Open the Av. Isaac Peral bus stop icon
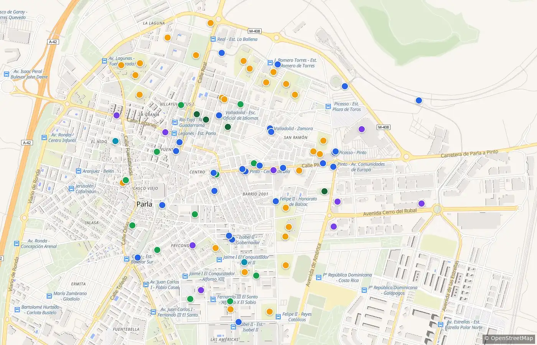This screenshot has width=537, height=345. pos(6,74)
